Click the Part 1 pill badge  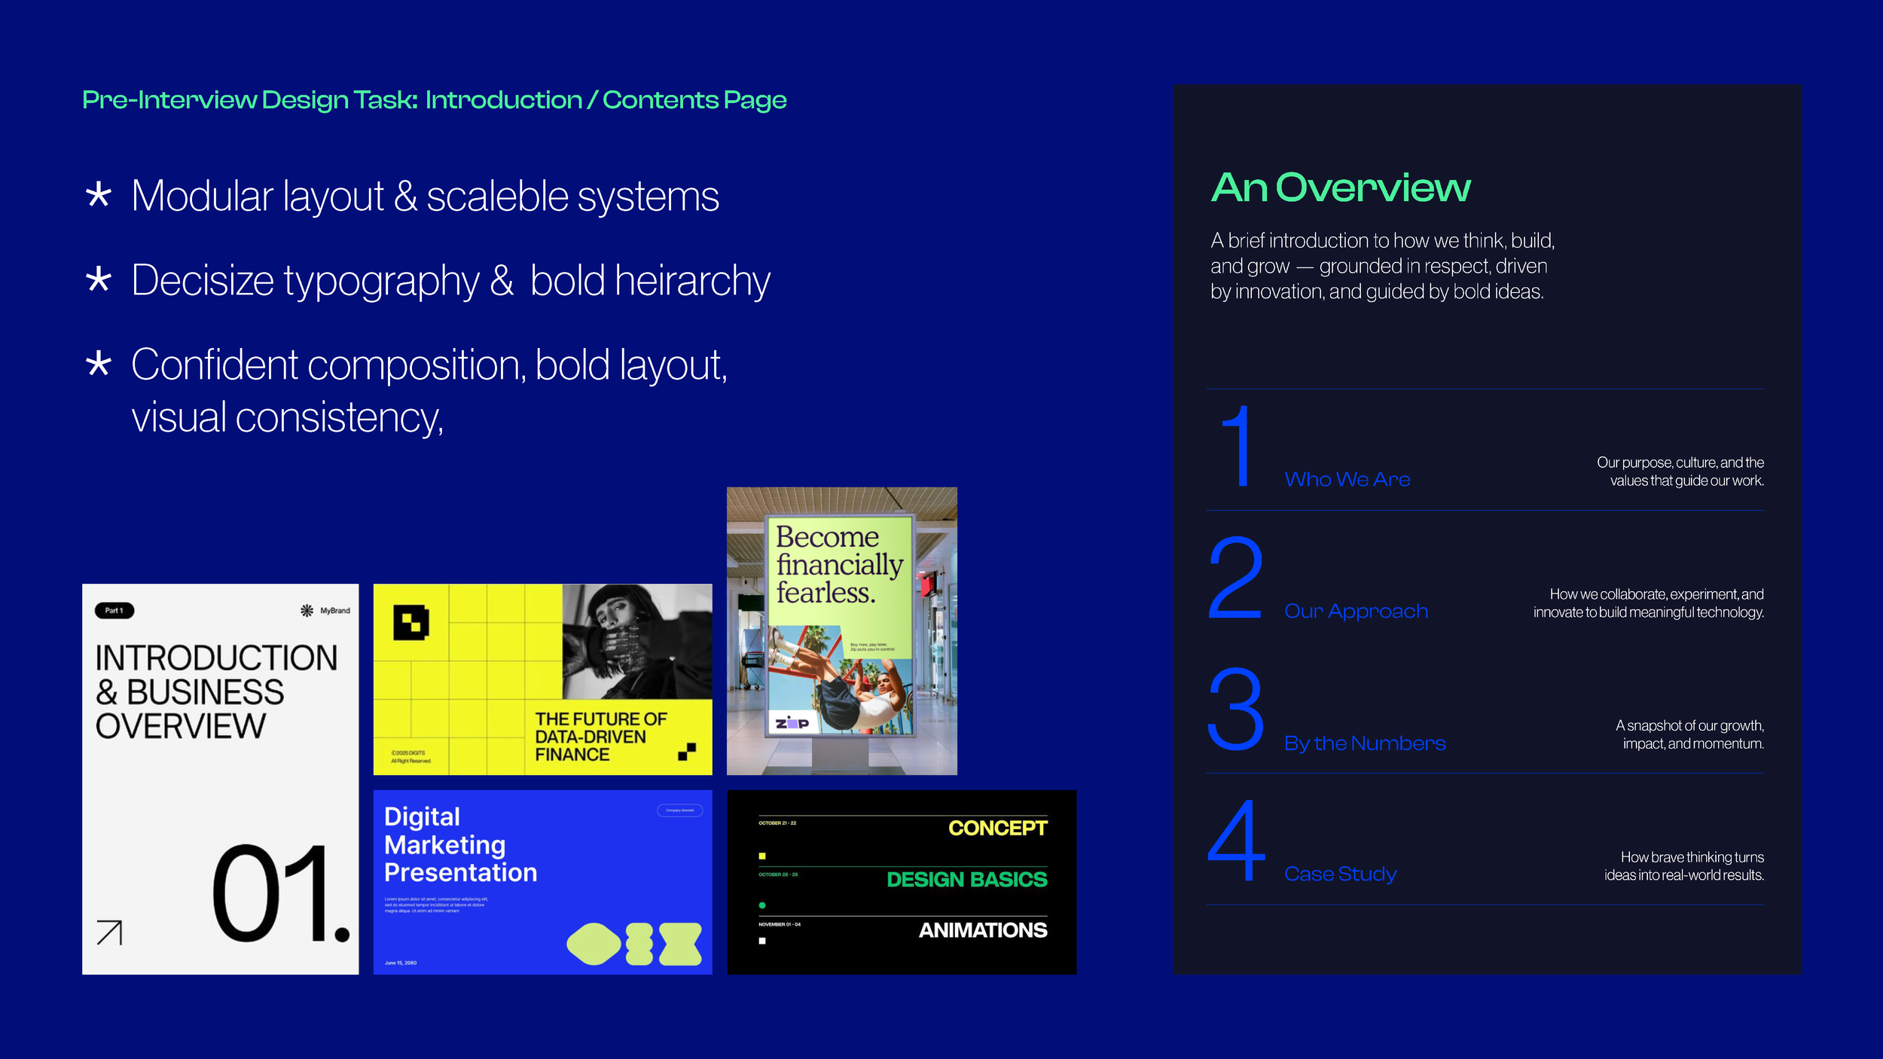114,610
